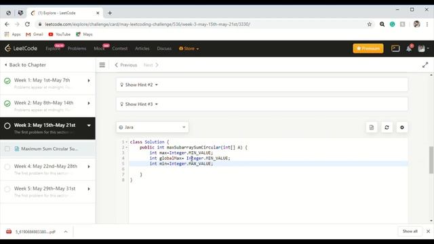
Task: Open the Apps shortcut in the bookmarks bar
Action: pos(12,35)
